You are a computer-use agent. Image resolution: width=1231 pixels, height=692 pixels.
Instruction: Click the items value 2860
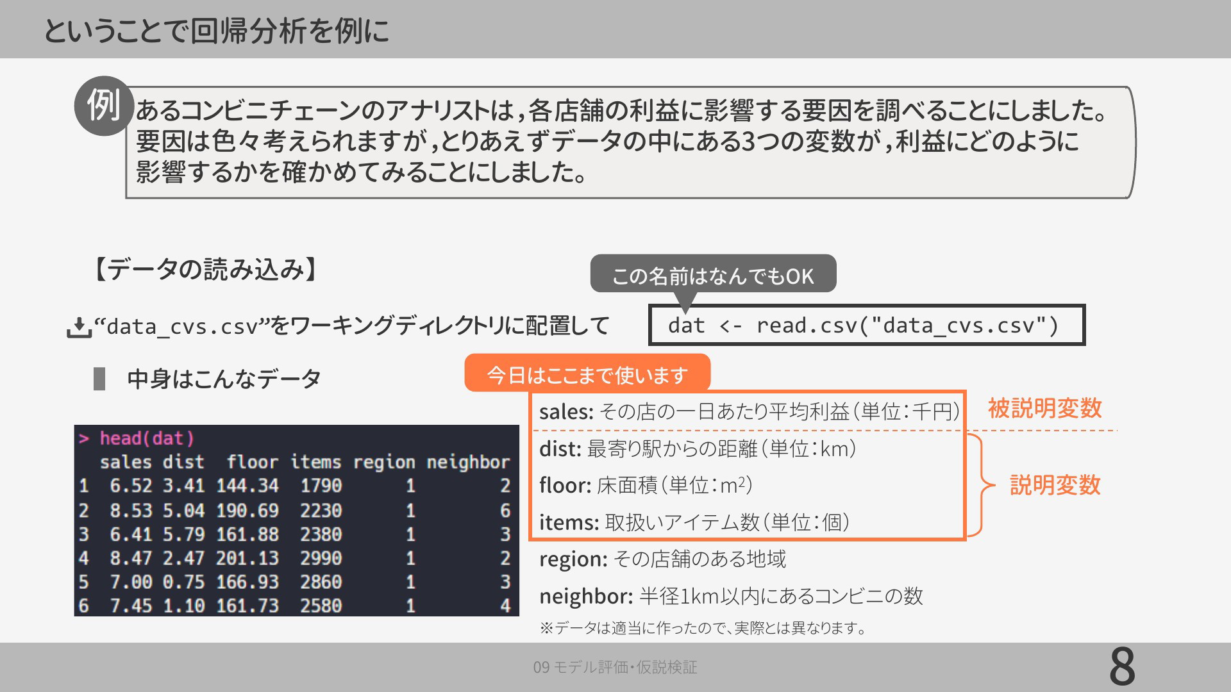pos(321,582)
